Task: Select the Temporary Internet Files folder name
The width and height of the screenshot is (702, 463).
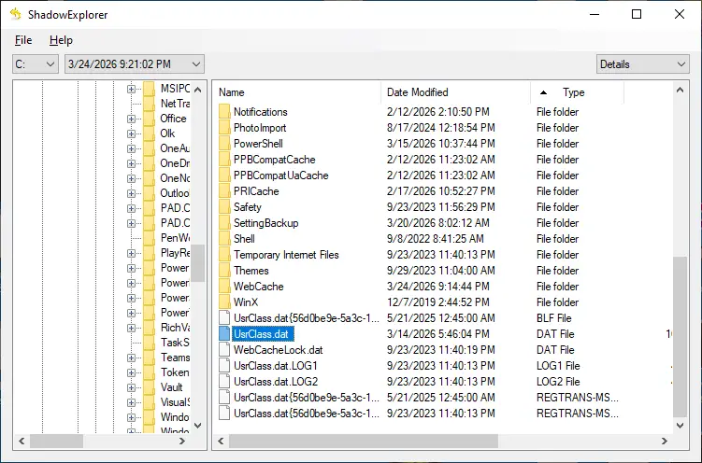Action: 286,255
